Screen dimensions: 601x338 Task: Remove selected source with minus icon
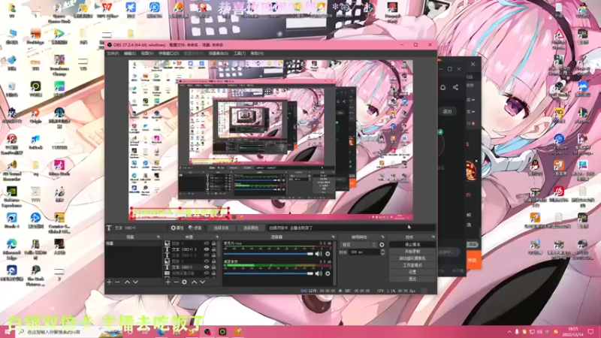pyautogui.click(x=176, y=282)
